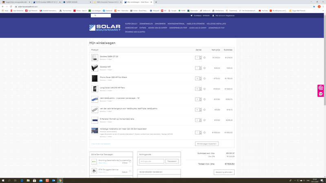This screenshot has width=326, height=183.
Task: Click the Volledige Installatie product thumbnail
Action: [x=95, y=131]
